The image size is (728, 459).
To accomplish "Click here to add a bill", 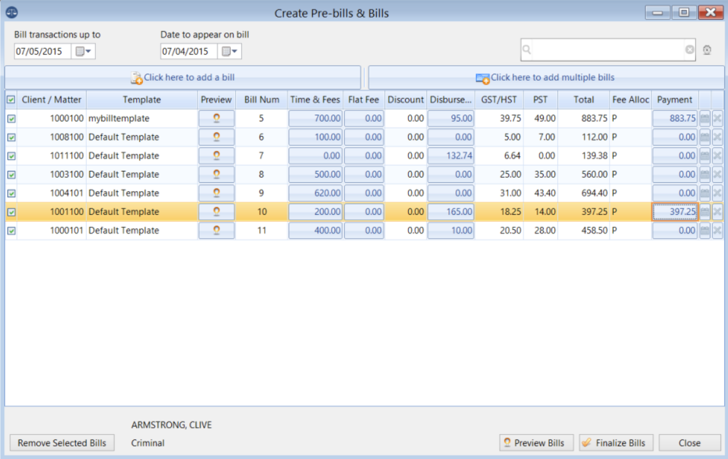I will coord(182,77).
